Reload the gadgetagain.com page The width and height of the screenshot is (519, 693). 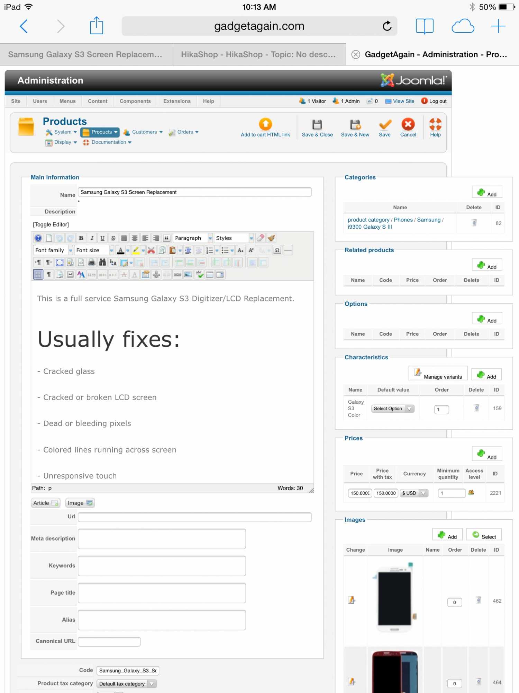pos(387,26)
